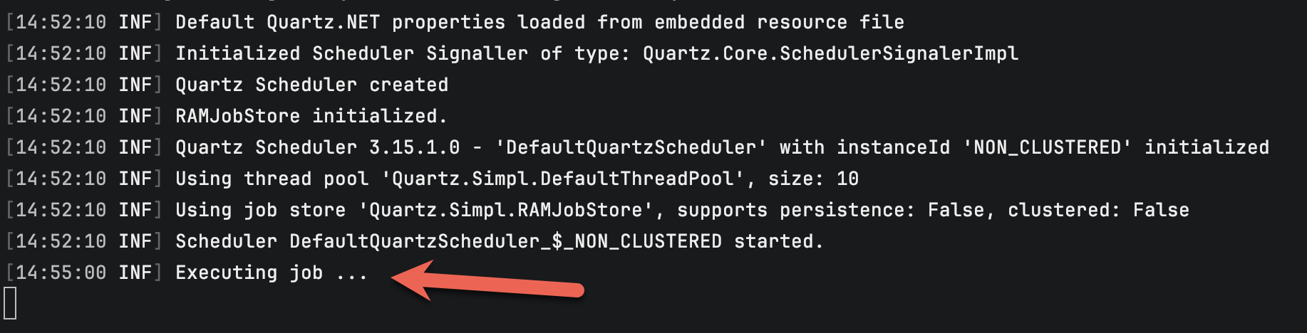Click the 'DefaultQuartzScheduler' name in version line
The image size is (1307, 333).
631,147
